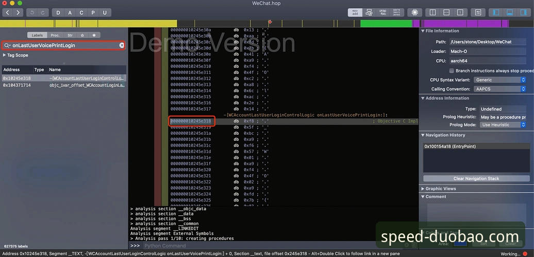Toggle the right inspector panel
534x257 pixels.
pos(524,12)
